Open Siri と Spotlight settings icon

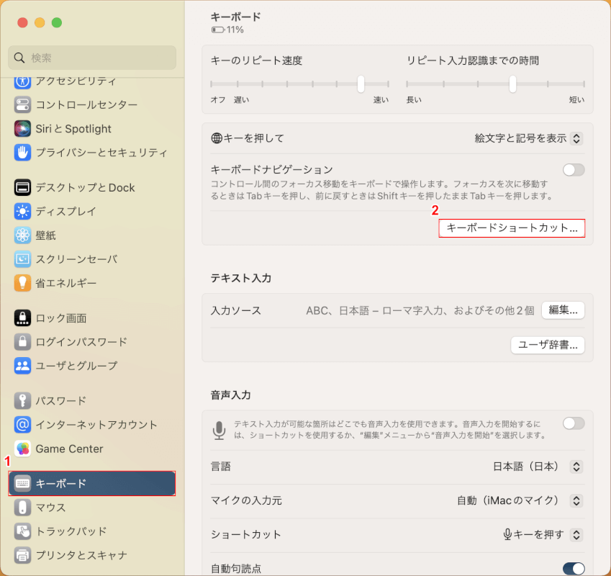click(22, 129)
